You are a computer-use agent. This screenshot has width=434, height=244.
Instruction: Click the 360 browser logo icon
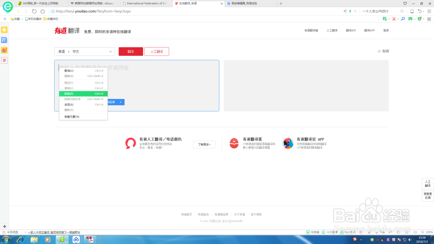pos(7,7)
